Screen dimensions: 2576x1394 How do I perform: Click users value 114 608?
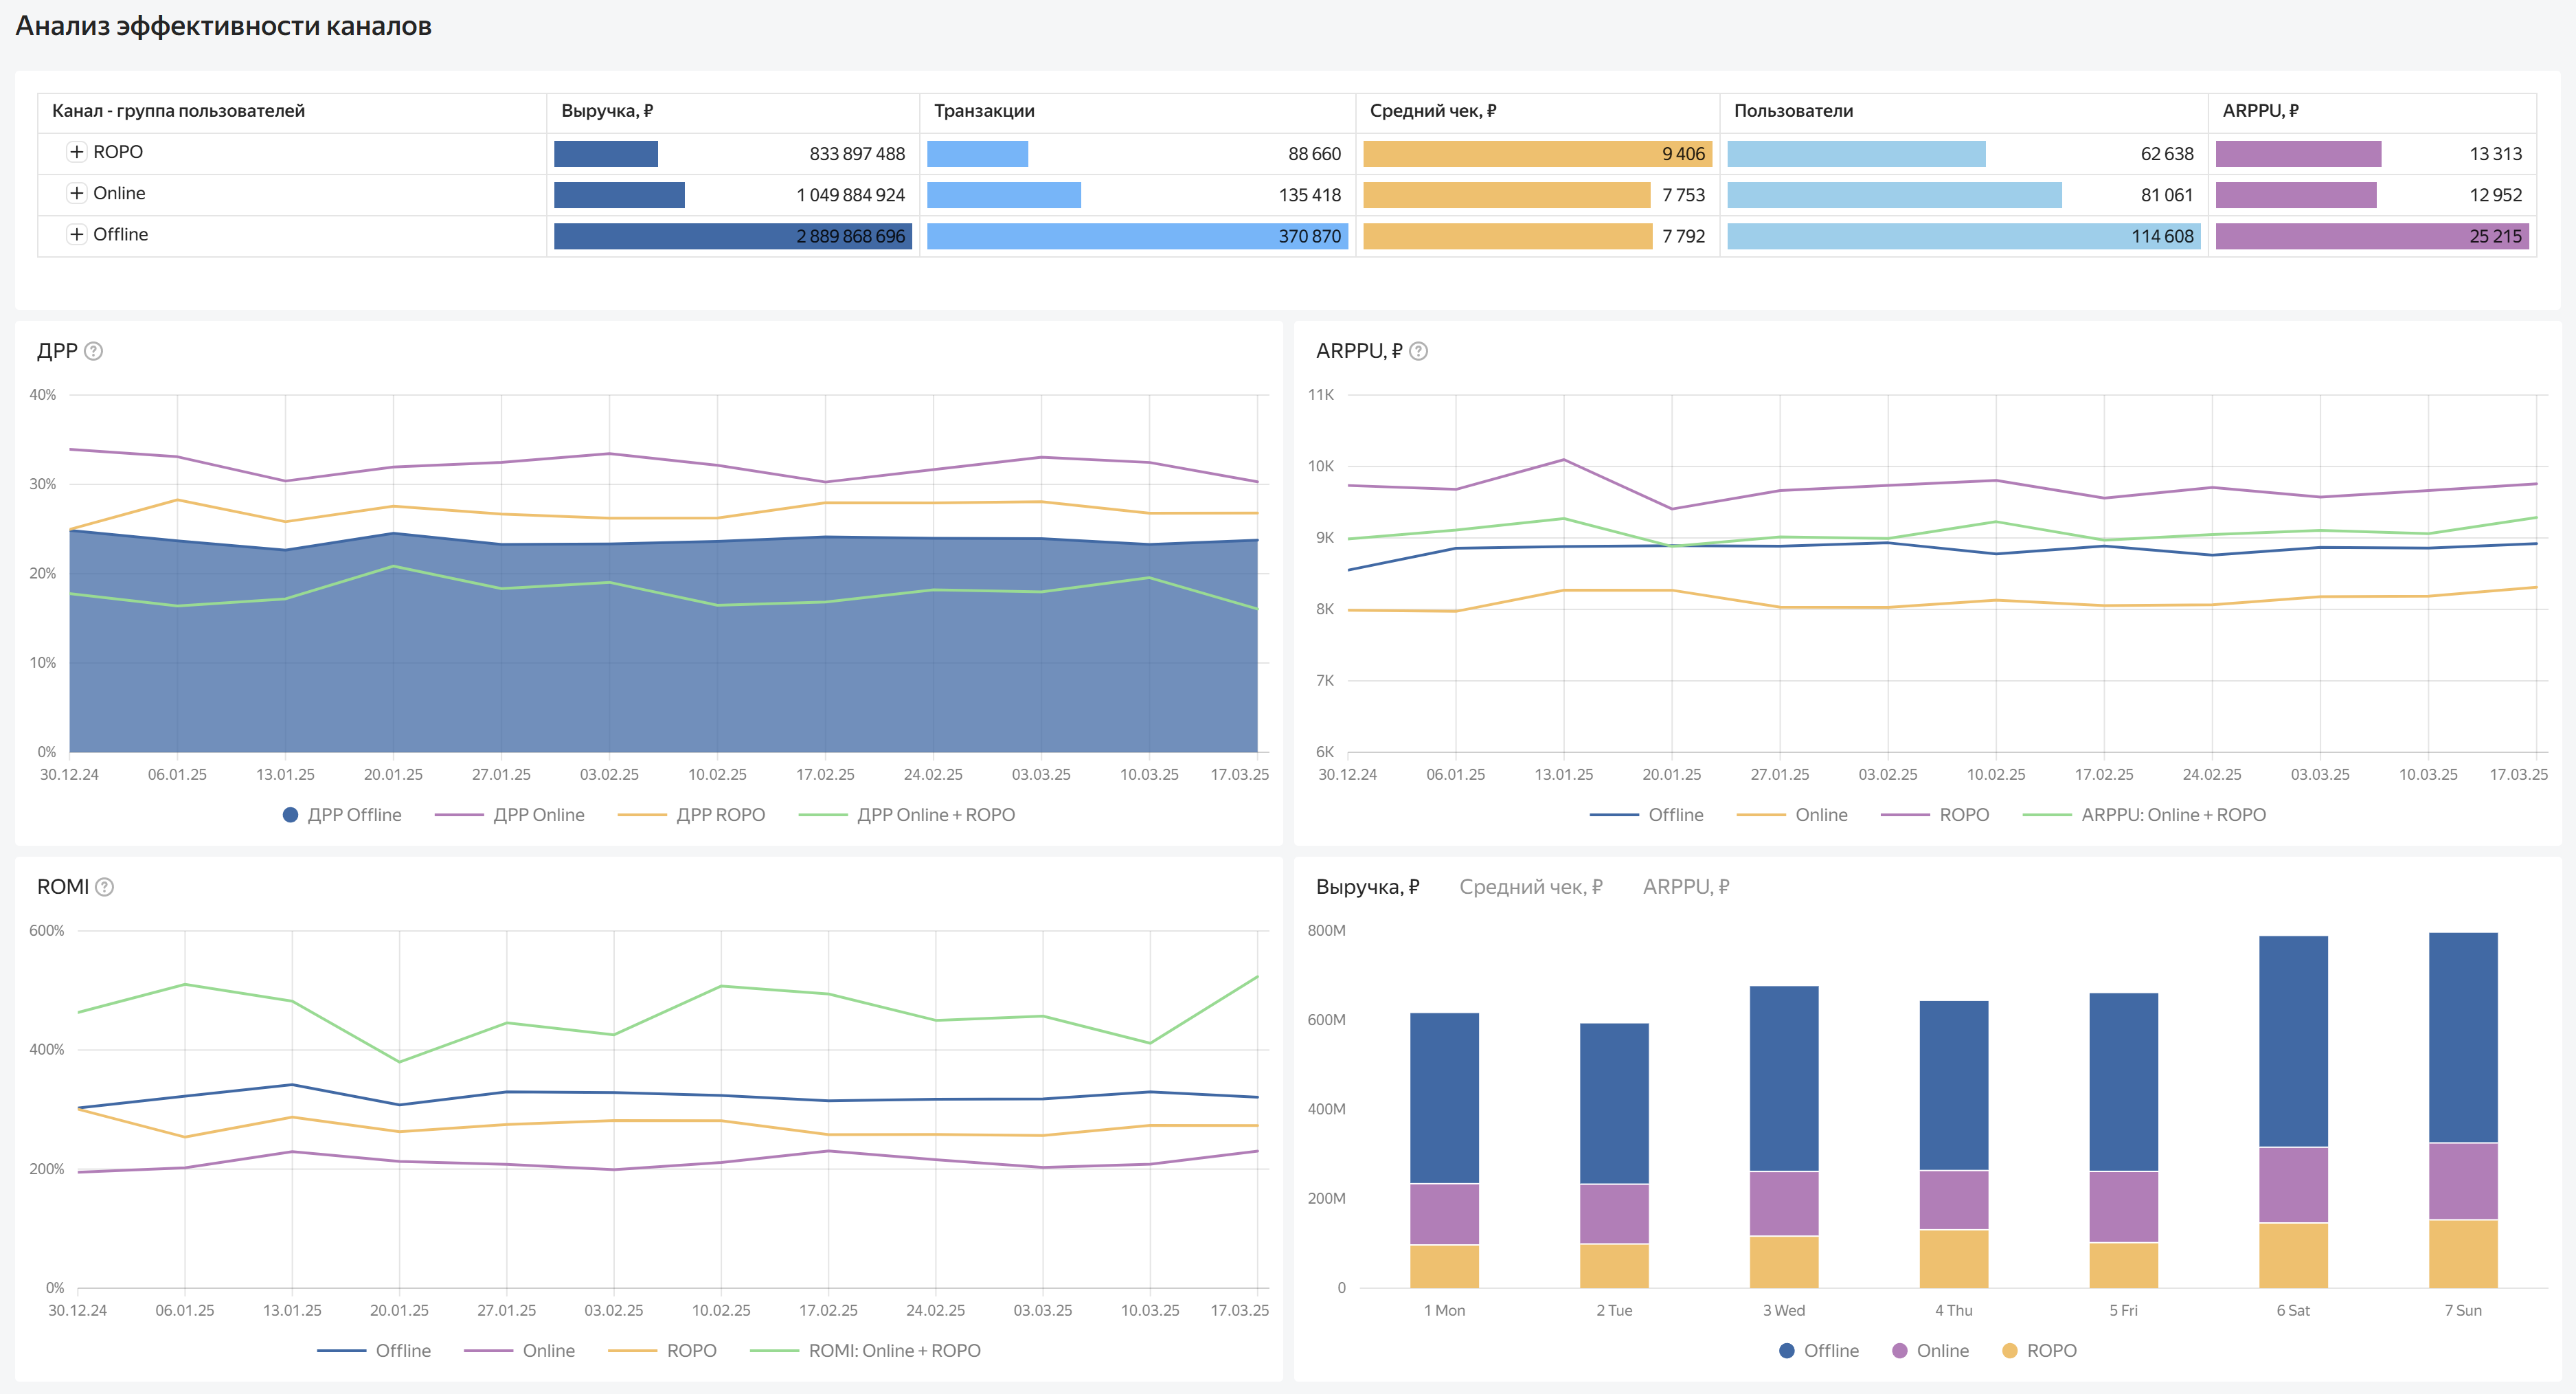(x=2162, y=236)
